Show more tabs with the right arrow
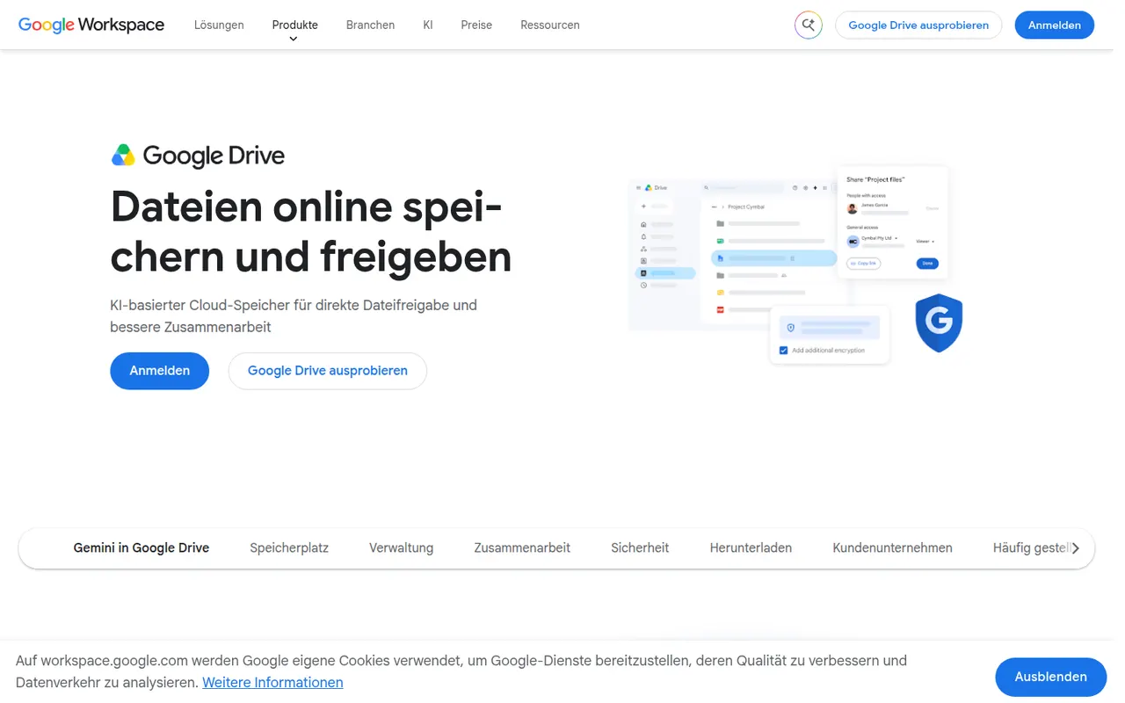The width and height of the screenshot is (1125, 703). [x=1075, y=548]
